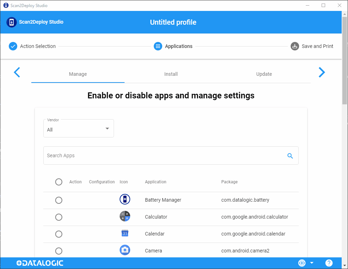Open the Vendor dropdown
The height and width of the screenshot is (269, 348).
pos(78,128)
